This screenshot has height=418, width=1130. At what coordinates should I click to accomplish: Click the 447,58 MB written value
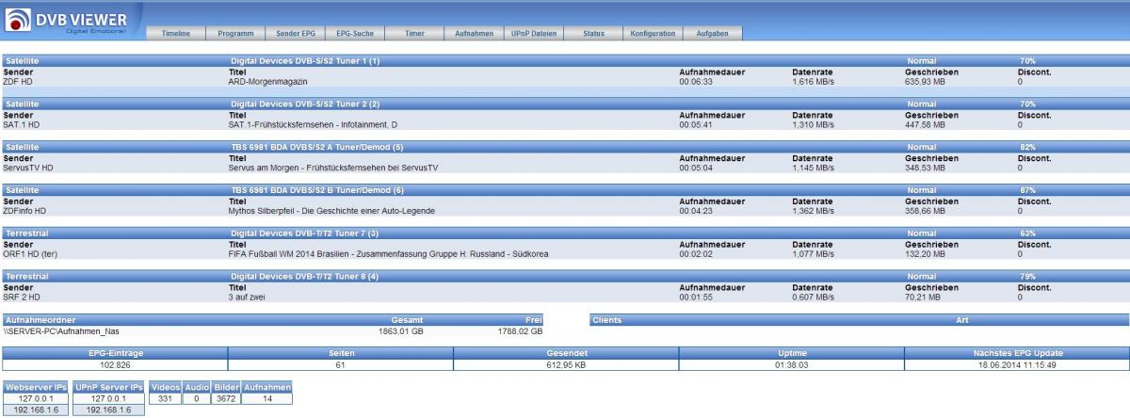pos(927,124)
